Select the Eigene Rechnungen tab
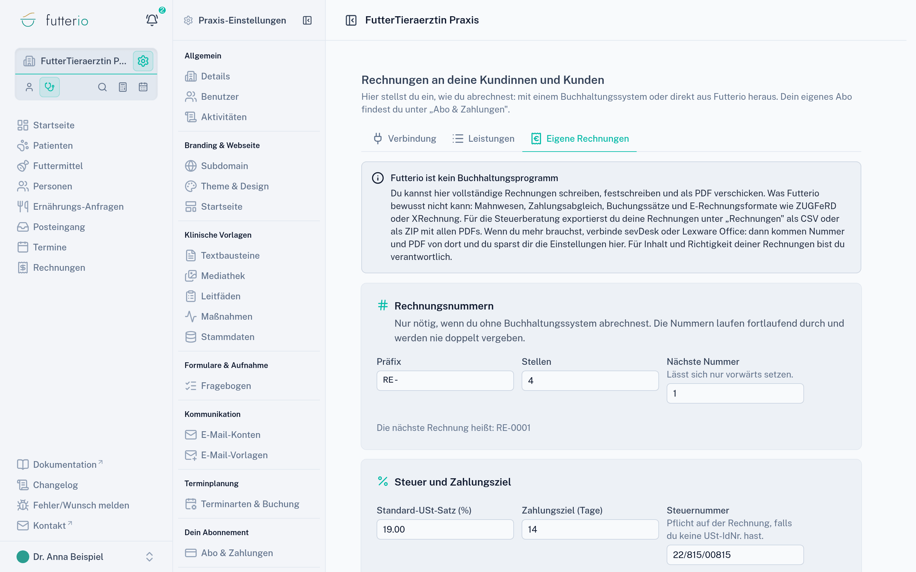 pyautogui.click(x=579, y=139)
